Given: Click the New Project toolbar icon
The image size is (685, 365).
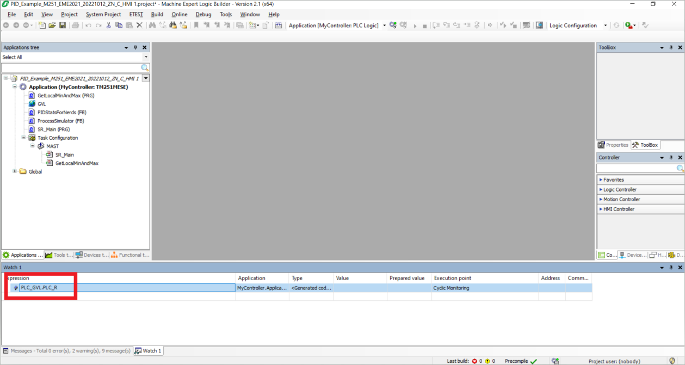Looking at the screenshot, I should coord(42,26).
